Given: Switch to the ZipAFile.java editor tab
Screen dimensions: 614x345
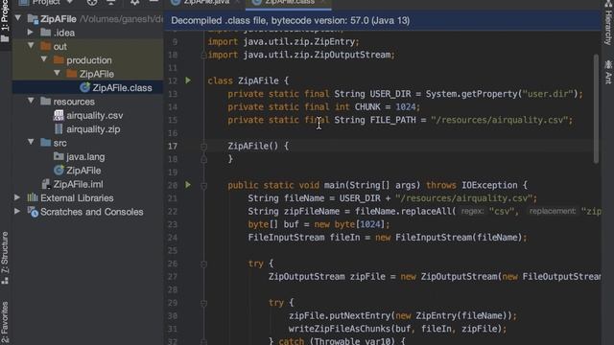Looking at the screenshot, I should point(205,2).
